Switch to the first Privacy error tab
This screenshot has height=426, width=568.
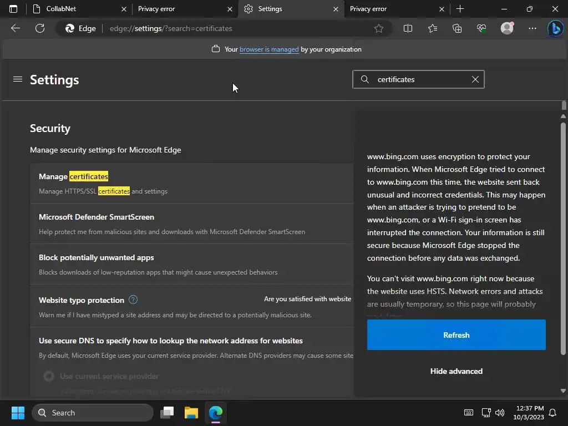(185, 9)
